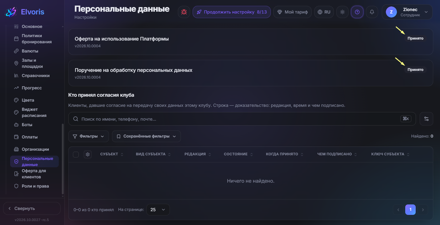Image resolution: width=440 pixels, height=225 pixels.
Task: Click the globe icon on the RU language button
Action: tap(320, 12)
